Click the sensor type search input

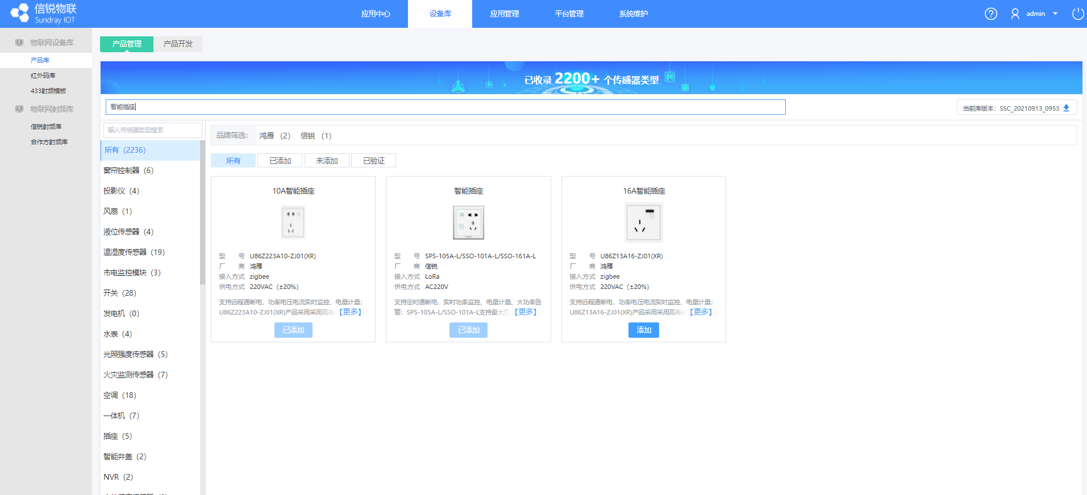(152, 130)
